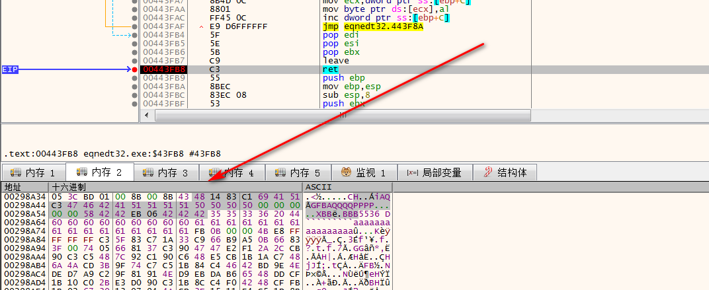
Task: Select the 内存 4 tab
Action: coord(232,172)
